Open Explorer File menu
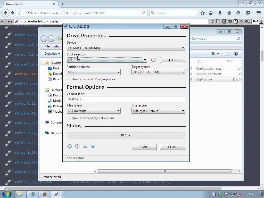 click(47, 46)
